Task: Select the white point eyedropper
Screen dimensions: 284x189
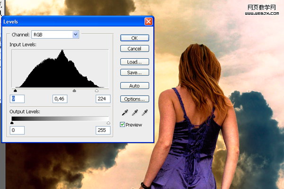Action: (x=145, y=112)
